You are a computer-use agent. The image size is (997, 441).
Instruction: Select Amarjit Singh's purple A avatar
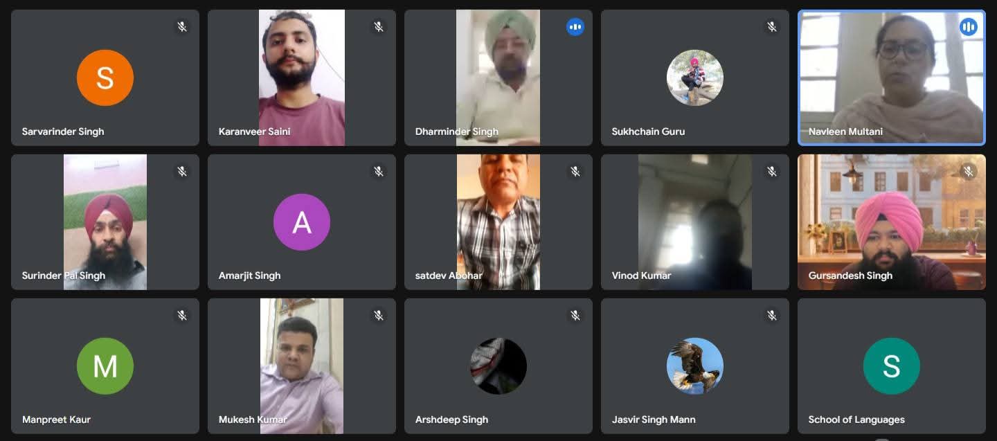(x=302, y=222)
